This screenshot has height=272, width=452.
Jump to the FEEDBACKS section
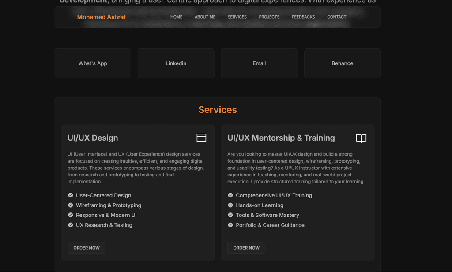coord(303,17)
